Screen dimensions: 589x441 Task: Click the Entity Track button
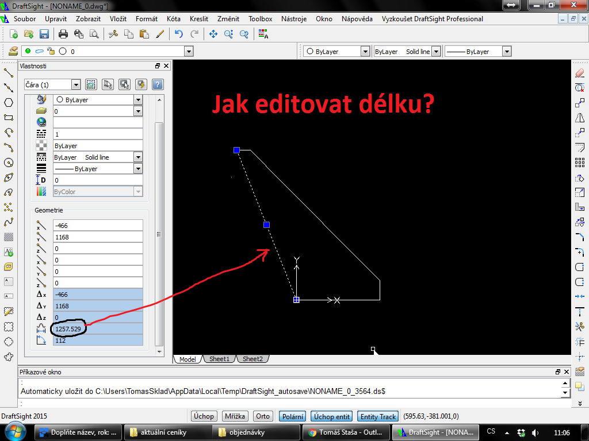coord(377,416)
